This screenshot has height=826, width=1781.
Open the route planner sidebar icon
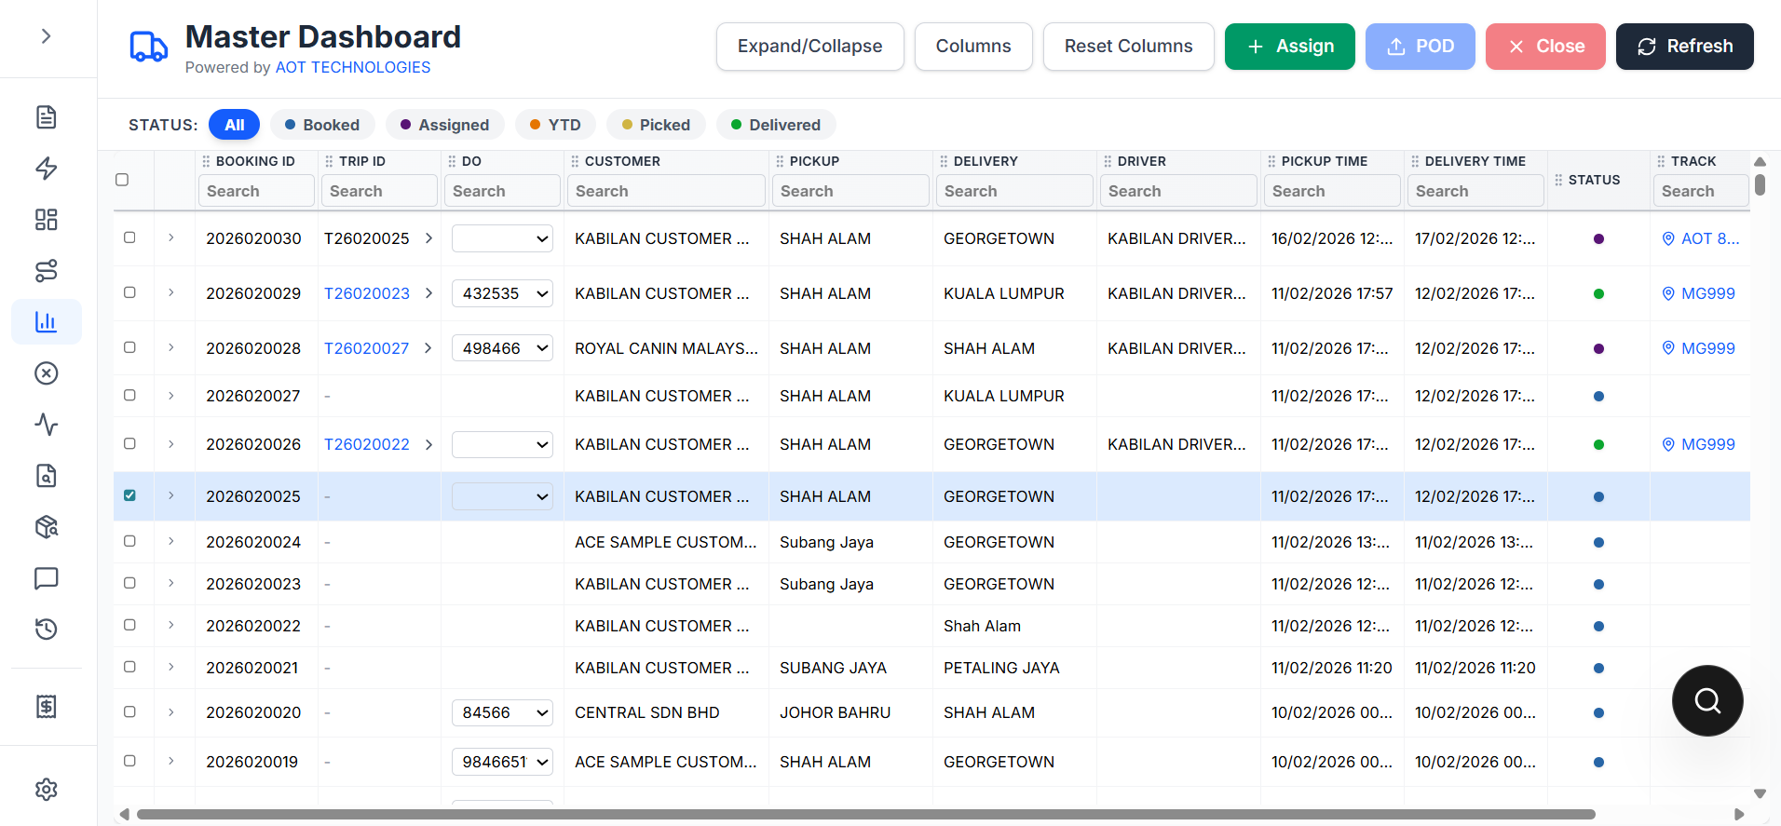[x=47, y=271]
